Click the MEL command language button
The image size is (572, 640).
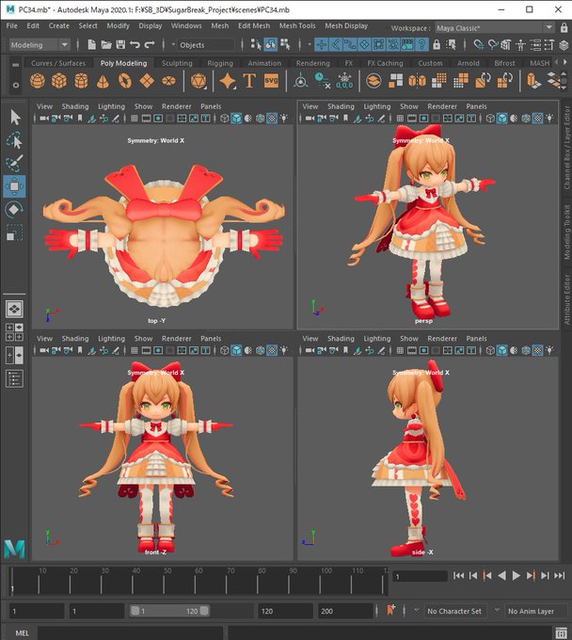pos(22,633)
